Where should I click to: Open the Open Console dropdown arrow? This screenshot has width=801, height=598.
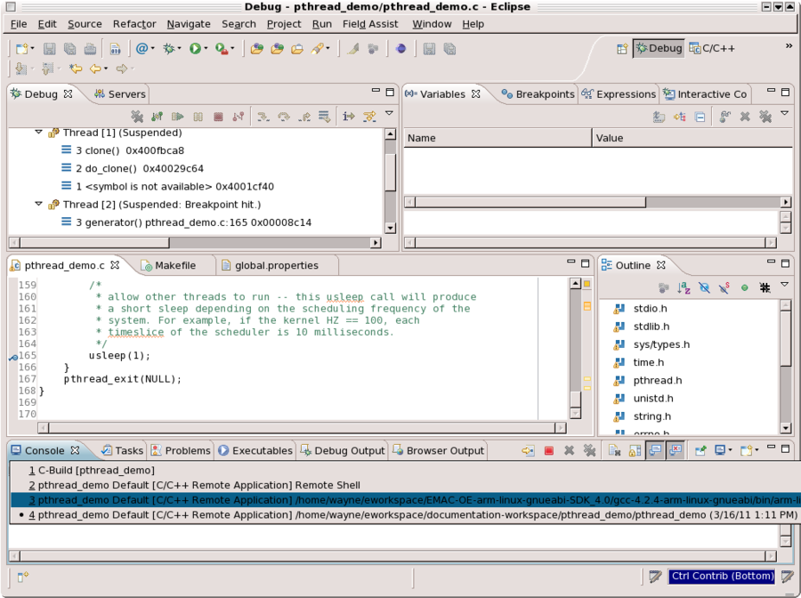pos(756,450)
